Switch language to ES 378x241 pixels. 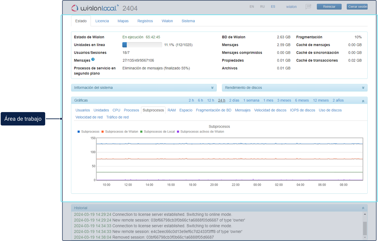tap(273, 7)
